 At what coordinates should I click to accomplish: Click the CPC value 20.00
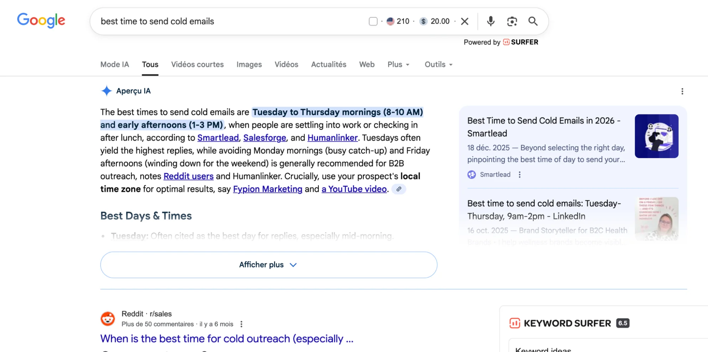[440, 21]
